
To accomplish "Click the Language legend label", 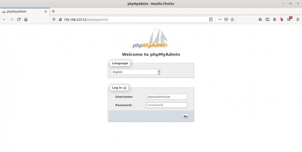I will pos(120,63).
